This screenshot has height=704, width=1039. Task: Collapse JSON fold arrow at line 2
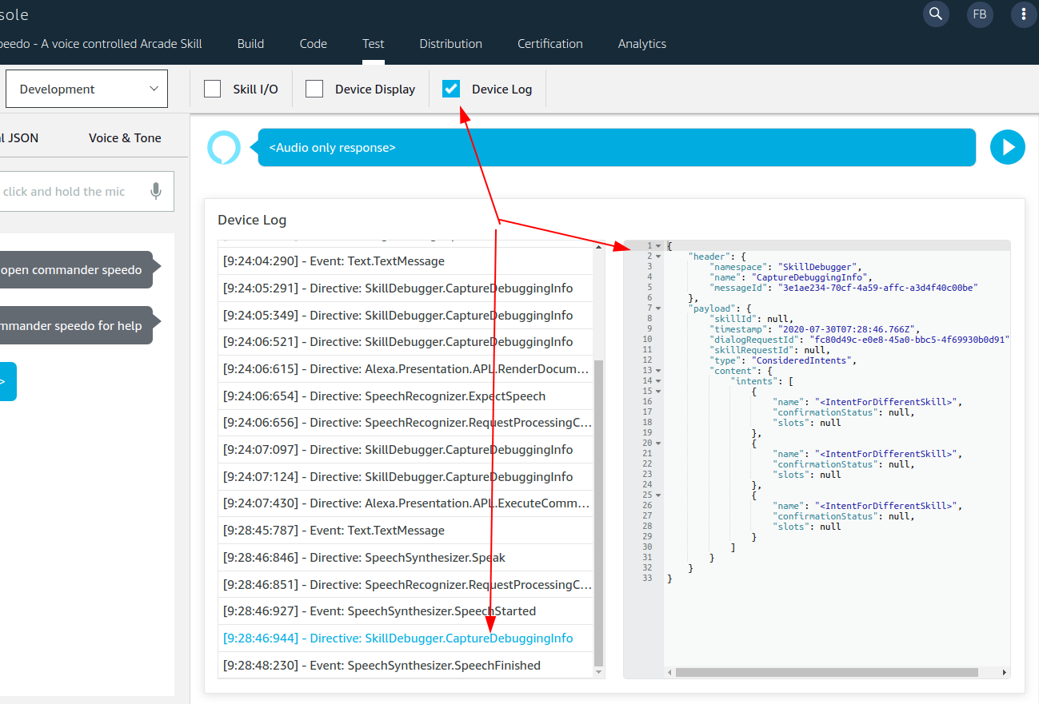(x=657, y=256)
